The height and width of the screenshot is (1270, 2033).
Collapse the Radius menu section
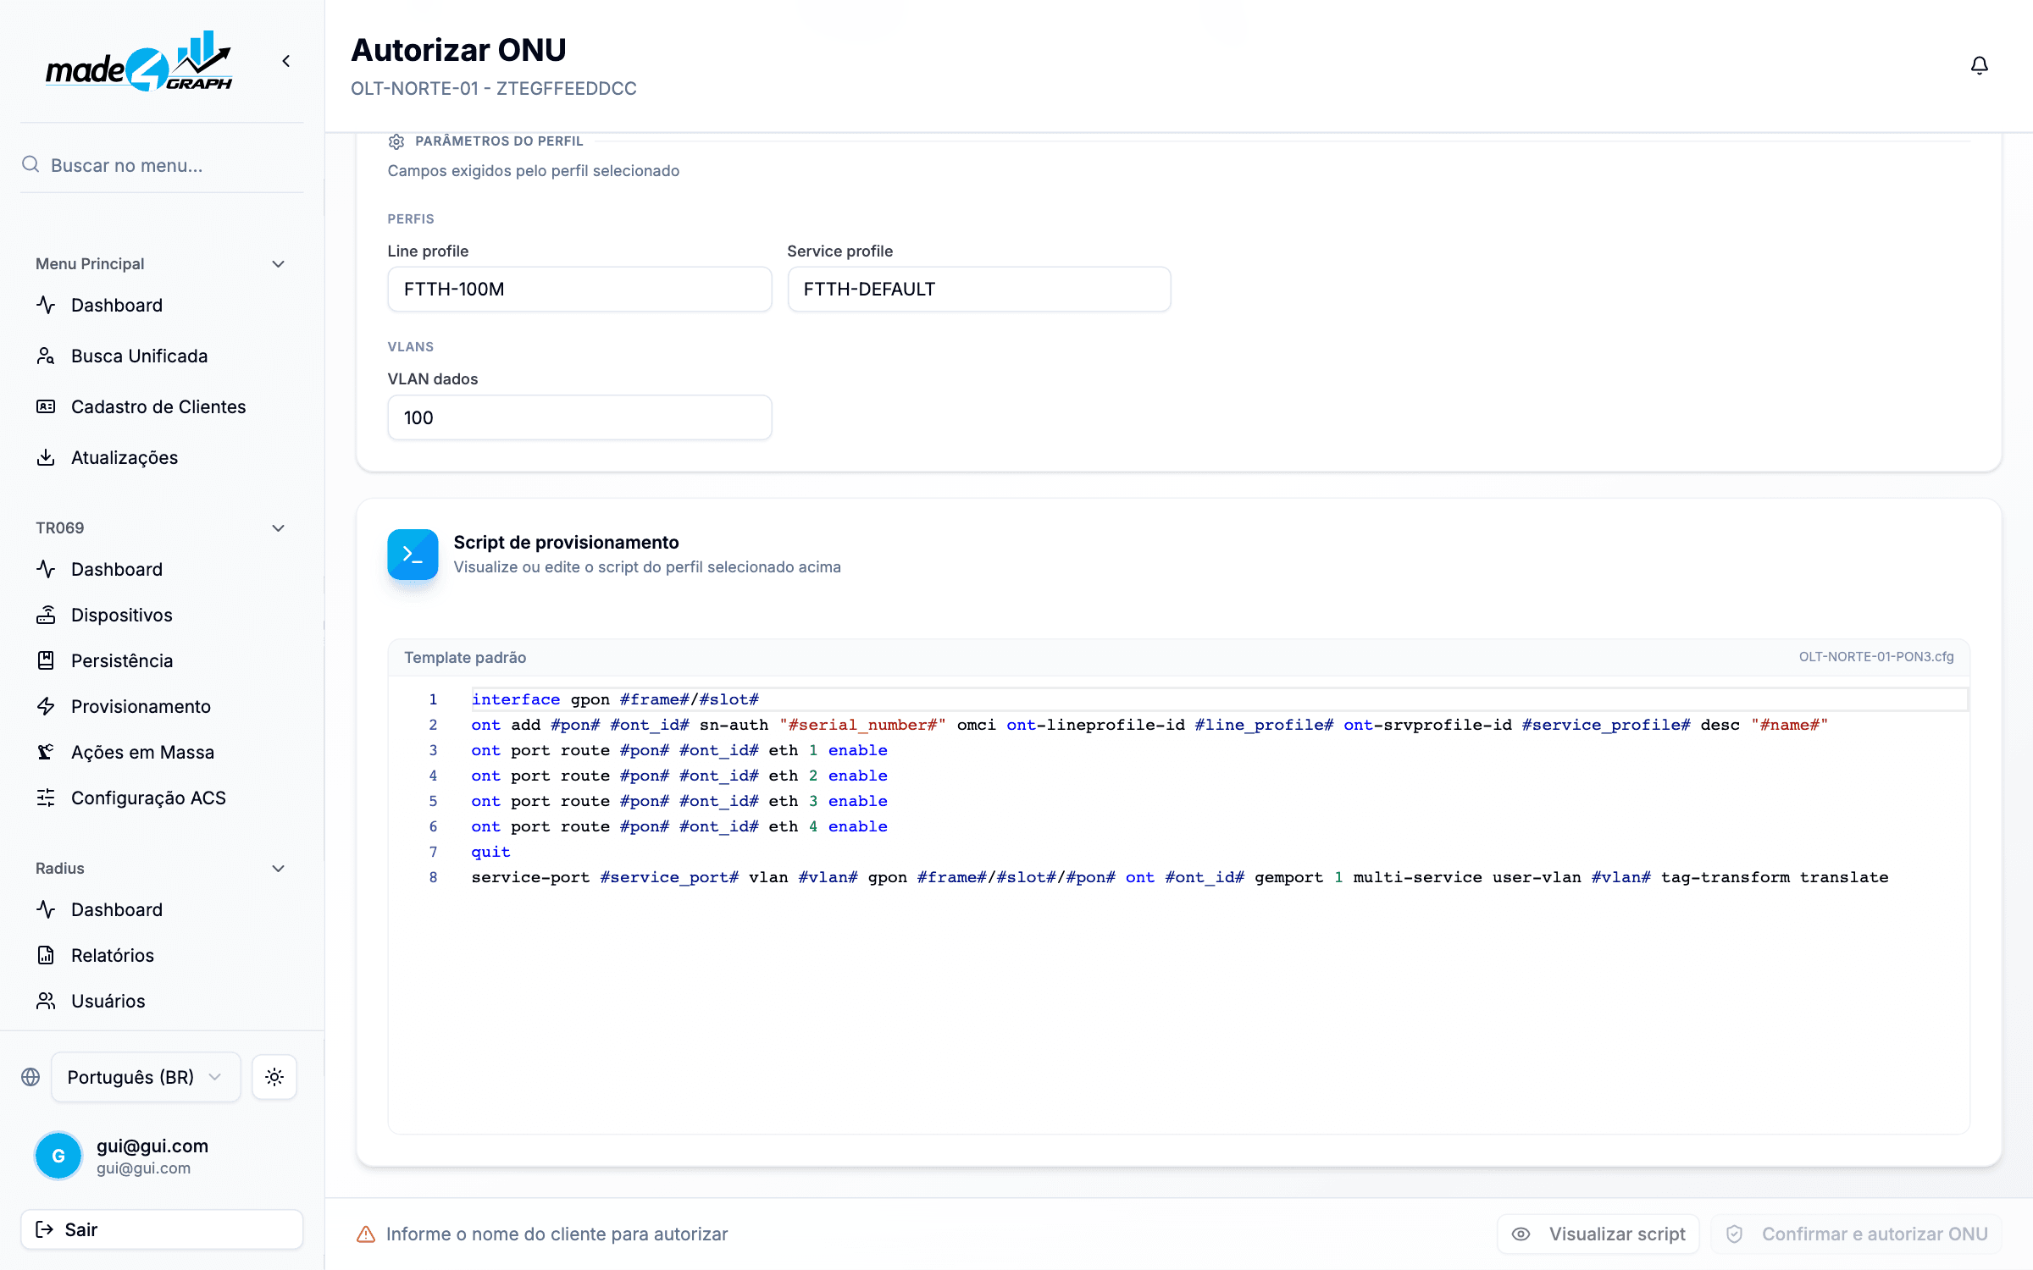278,869
